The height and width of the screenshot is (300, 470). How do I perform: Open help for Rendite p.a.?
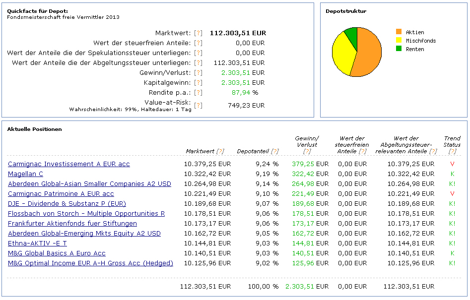[x=198, y=93]
